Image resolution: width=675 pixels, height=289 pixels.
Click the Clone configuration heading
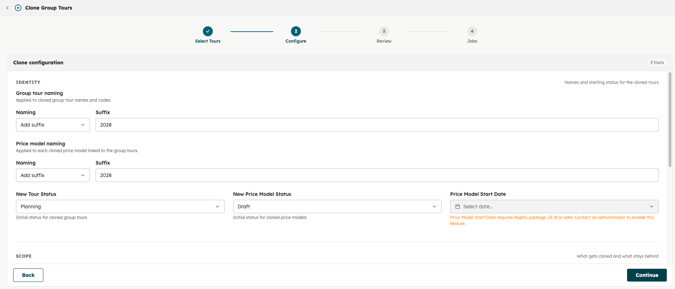pyautogui.click(x=38, y=63)
